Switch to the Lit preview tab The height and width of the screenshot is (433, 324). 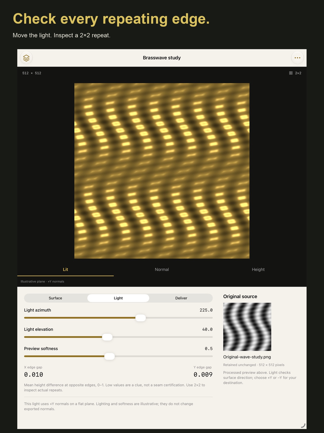65,269
